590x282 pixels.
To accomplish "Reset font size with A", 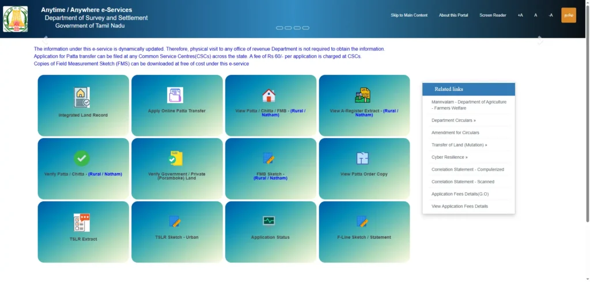I will point(535,16).
